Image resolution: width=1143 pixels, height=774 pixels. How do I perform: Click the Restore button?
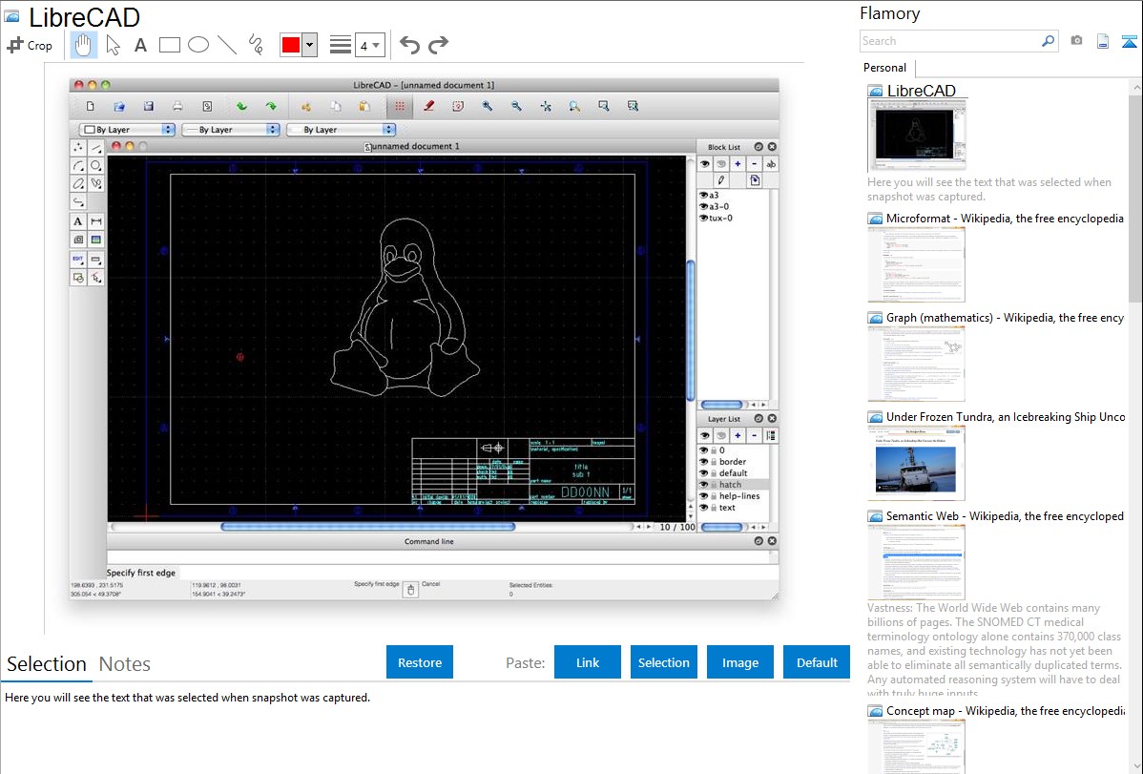point(420,662)
